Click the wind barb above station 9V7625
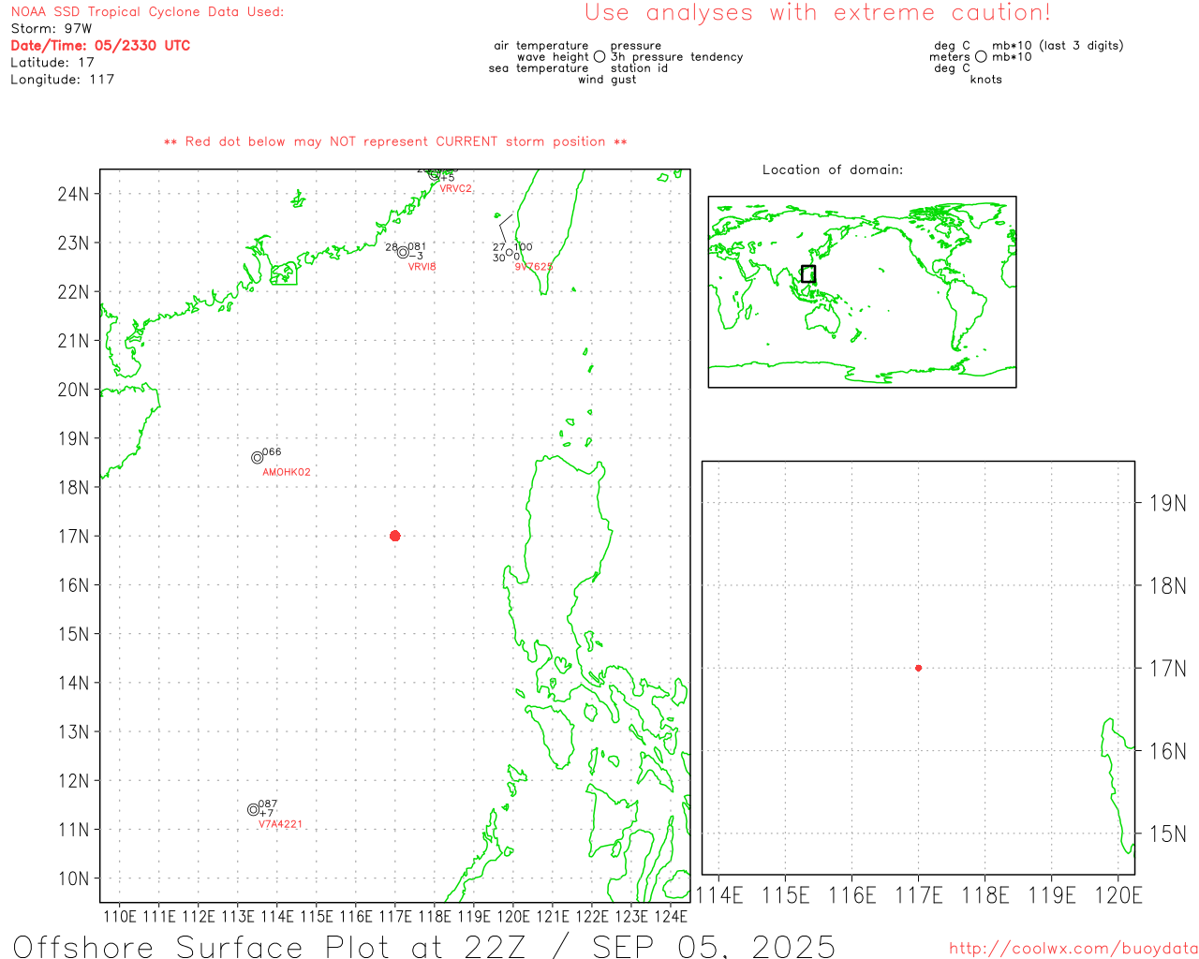The width and height of the screenshot is (1199, 959). [x=507, y=230]
